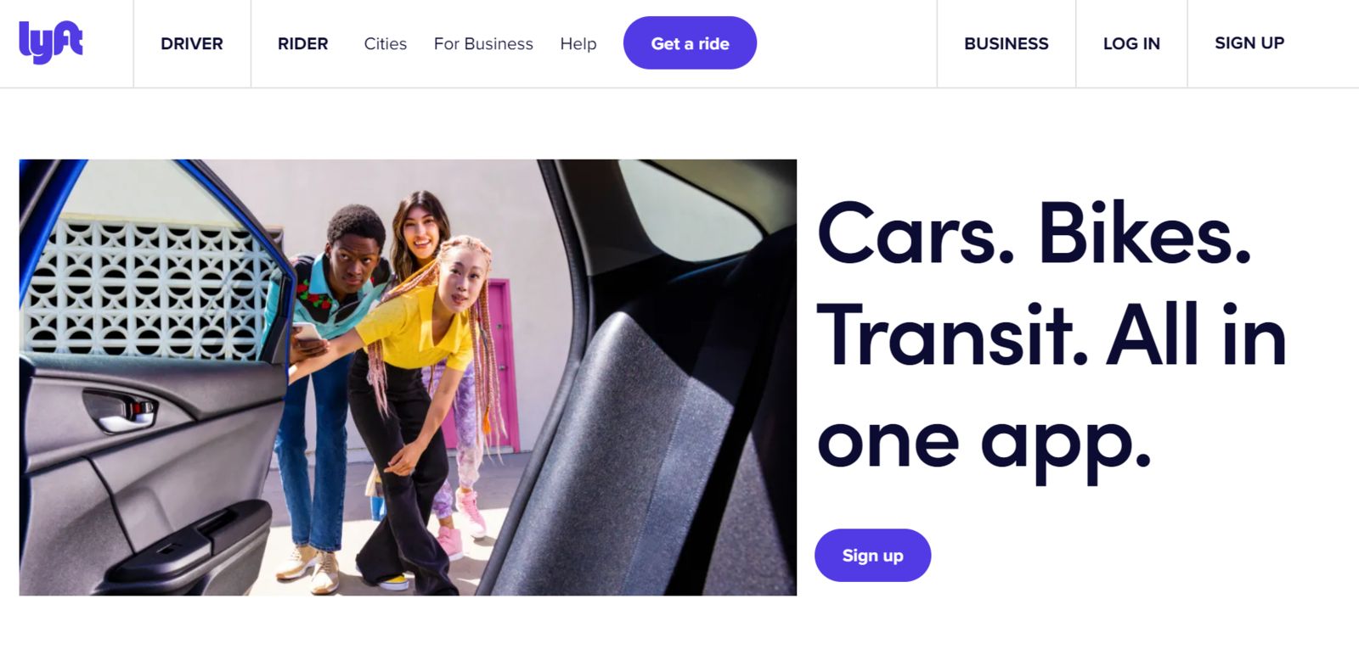The height and width of the screenshot is (649, 1359).
Task: Click the Get a ride button
Action: coord(690,43)
